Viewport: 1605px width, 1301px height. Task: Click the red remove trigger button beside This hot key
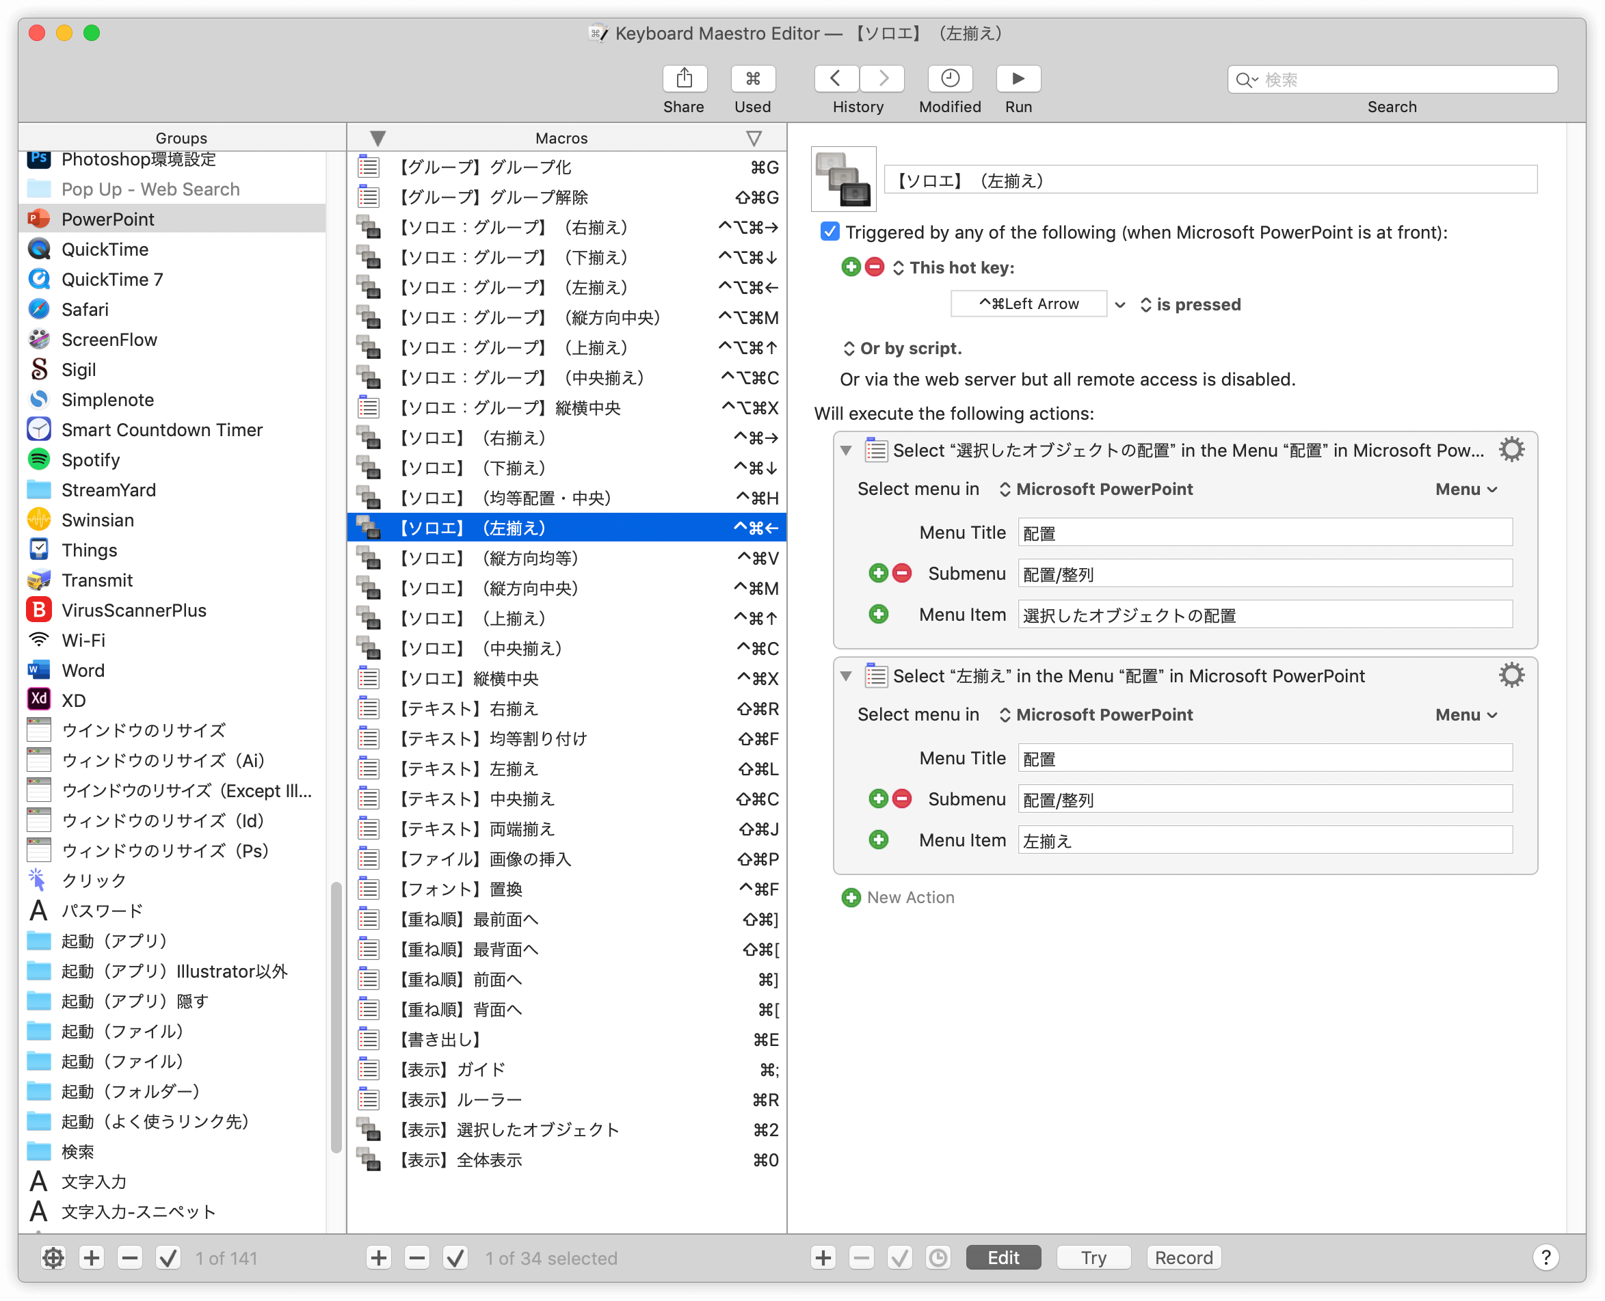pos(873,267)
